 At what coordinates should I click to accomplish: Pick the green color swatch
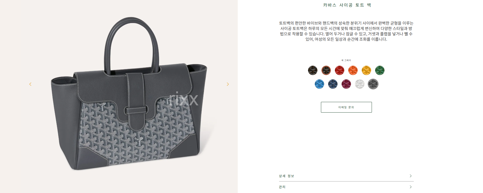point(380,70)
